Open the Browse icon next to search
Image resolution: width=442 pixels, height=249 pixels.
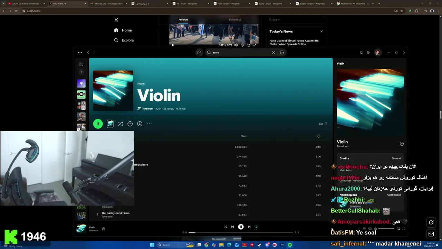coord(282,53)
